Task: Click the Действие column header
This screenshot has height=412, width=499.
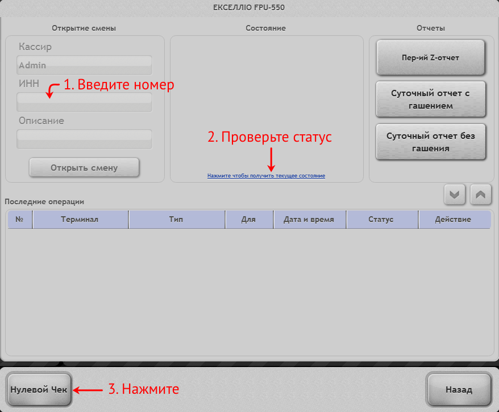Action: point(455,219)
